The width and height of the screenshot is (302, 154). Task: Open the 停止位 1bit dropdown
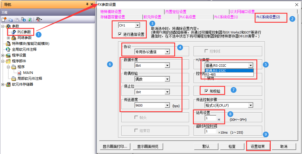167,92
